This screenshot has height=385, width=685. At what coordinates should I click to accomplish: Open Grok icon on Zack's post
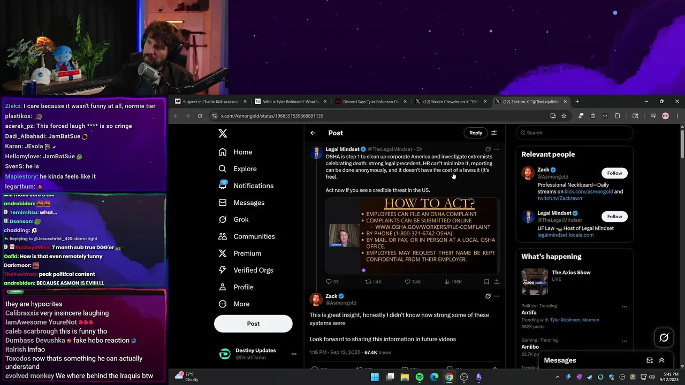pyautogui.click(x=488, y=296)
